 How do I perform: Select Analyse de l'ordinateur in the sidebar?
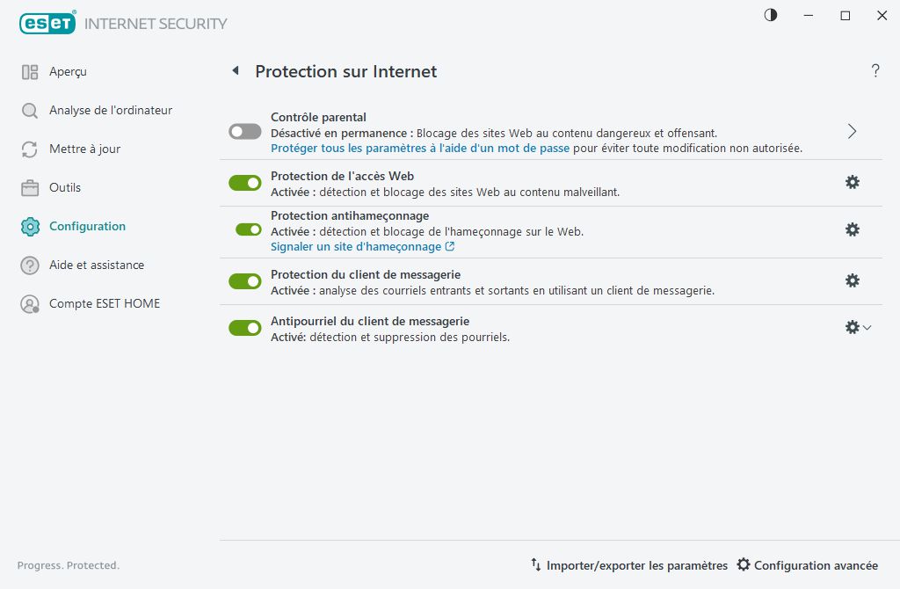coord(109,110)
